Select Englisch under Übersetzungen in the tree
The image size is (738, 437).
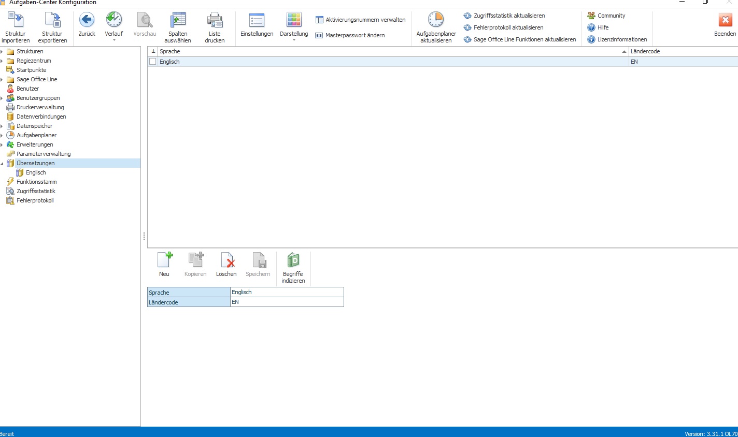point(36,172)
